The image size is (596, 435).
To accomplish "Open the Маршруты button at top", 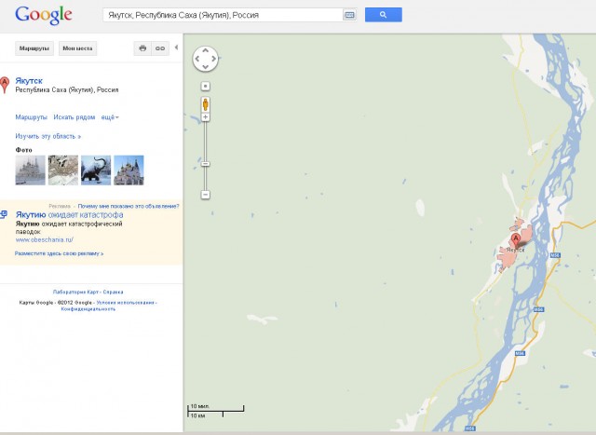I will (x=34, y=48).
